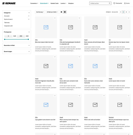Adjust the minimum price slider handle
133x135 pixels.
pyautogui.click(x=5, y=39)
